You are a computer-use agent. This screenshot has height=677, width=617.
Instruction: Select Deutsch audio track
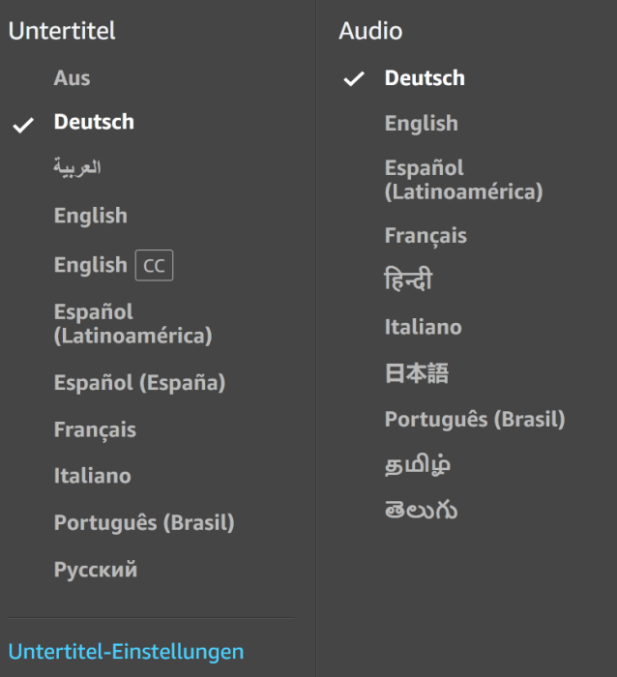pos(425,78)
